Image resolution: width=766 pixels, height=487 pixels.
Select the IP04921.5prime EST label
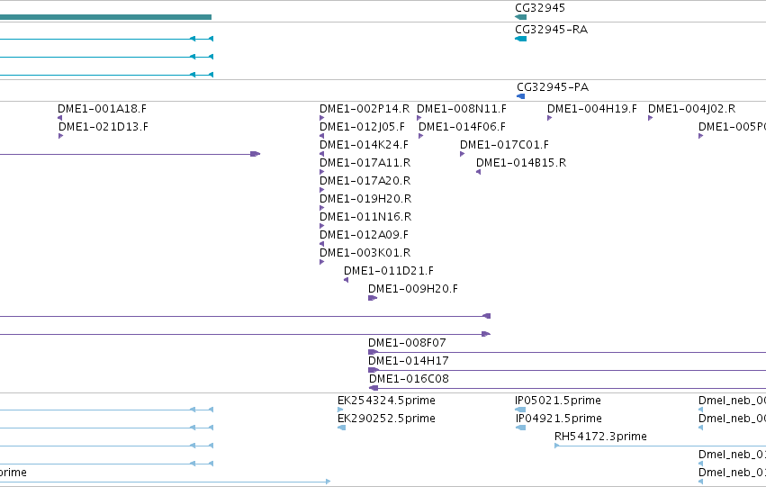pos(559,419)
